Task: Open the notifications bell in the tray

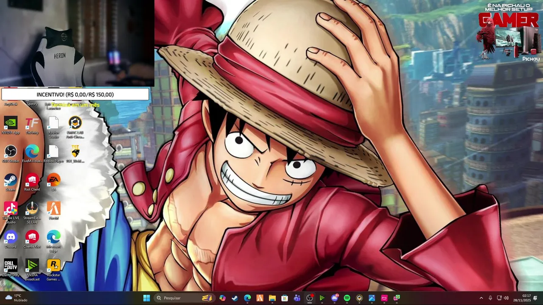Action: [535, 298]
